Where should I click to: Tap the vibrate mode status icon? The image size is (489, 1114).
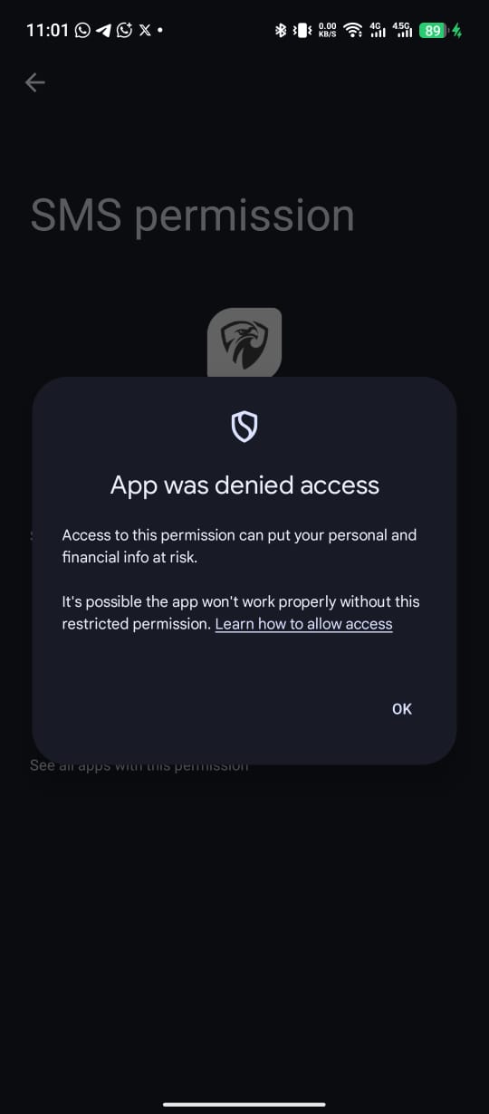coord(302,31)
